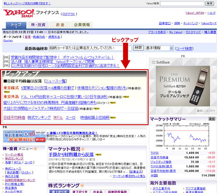
Task: Select the 銘柄別投稿数 ranking tab
Action: (117, 191)
